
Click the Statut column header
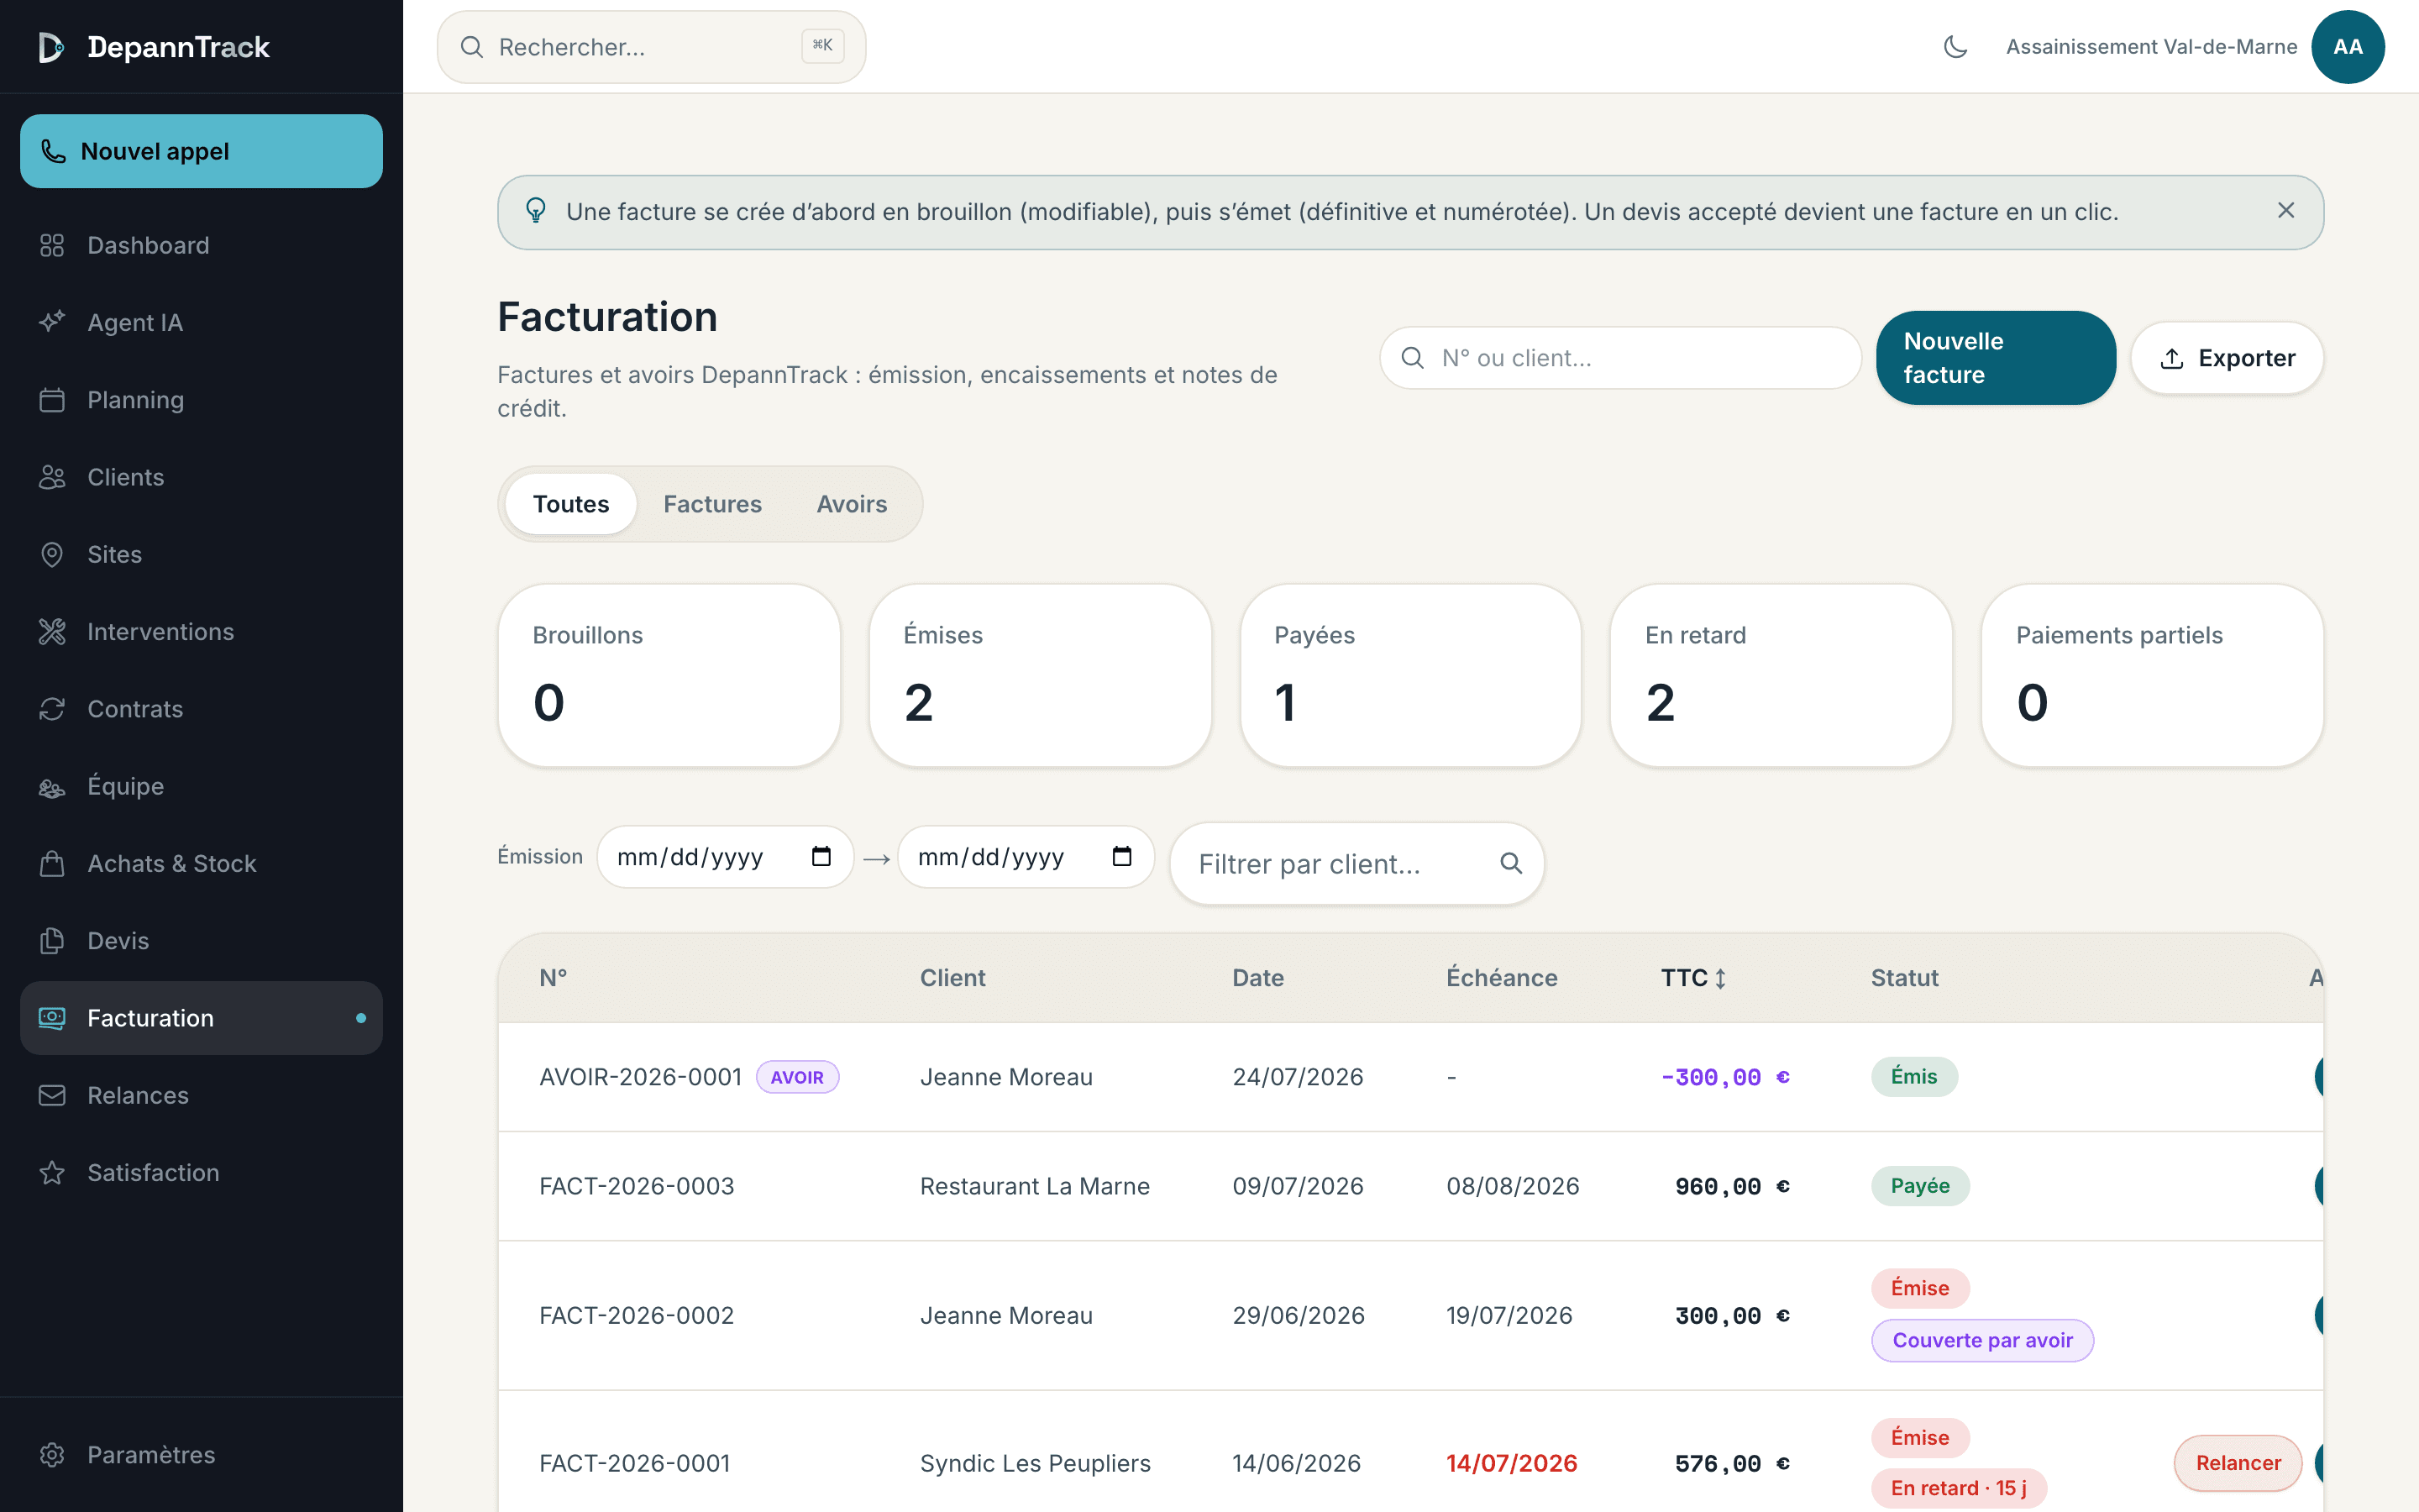point(1904,978)
